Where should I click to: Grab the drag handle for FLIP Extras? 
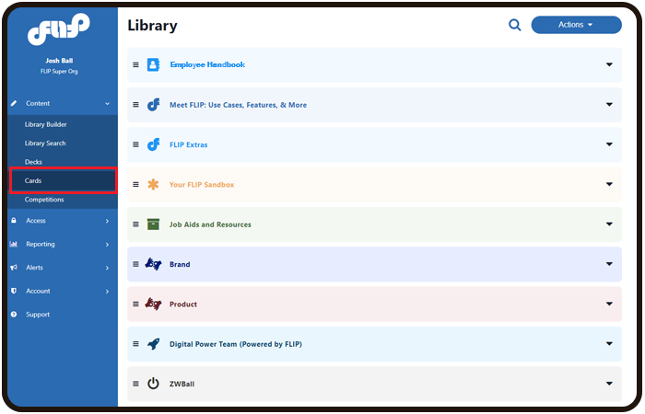pos(135,144)
